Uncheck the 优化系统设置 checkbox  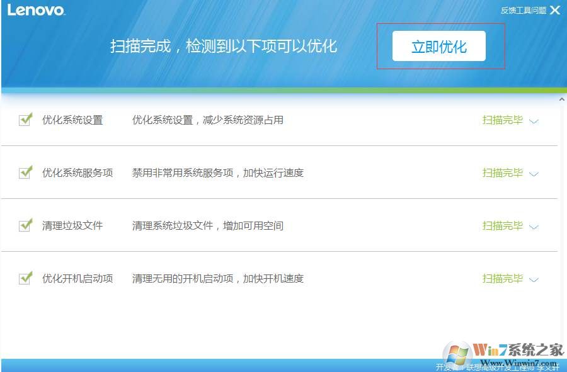point(25,120)
